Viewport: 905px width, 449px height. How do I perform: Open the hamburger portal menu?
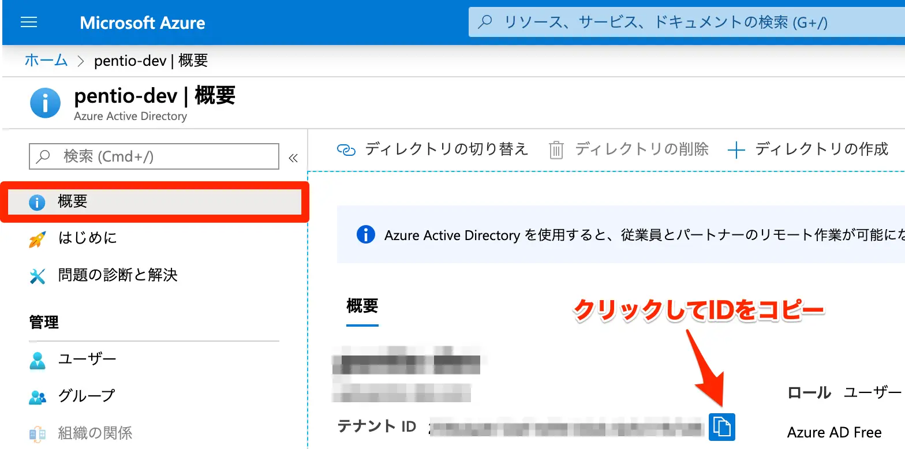pos(28,23)
